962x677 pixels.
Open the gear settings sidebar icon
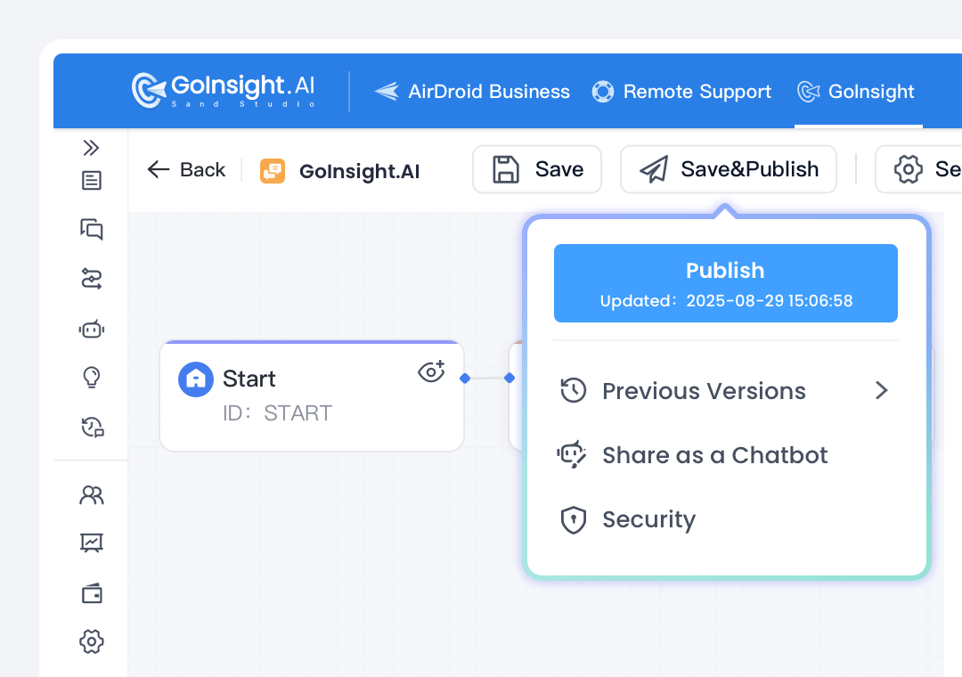pyautogui.click(x=91, y=641)
